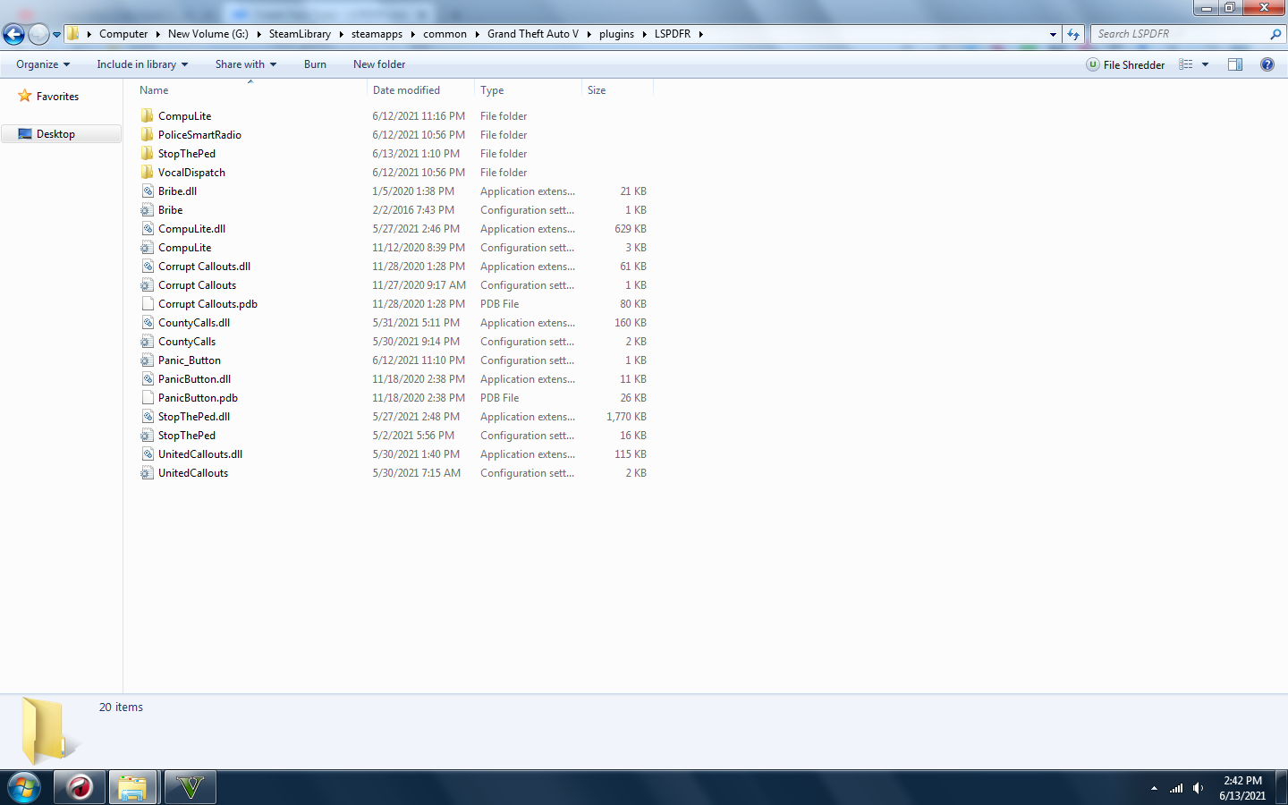Open the recent pages dropdown arrow
The image size is (1288, 805).
pyautogui.click(x=56, y=35)
